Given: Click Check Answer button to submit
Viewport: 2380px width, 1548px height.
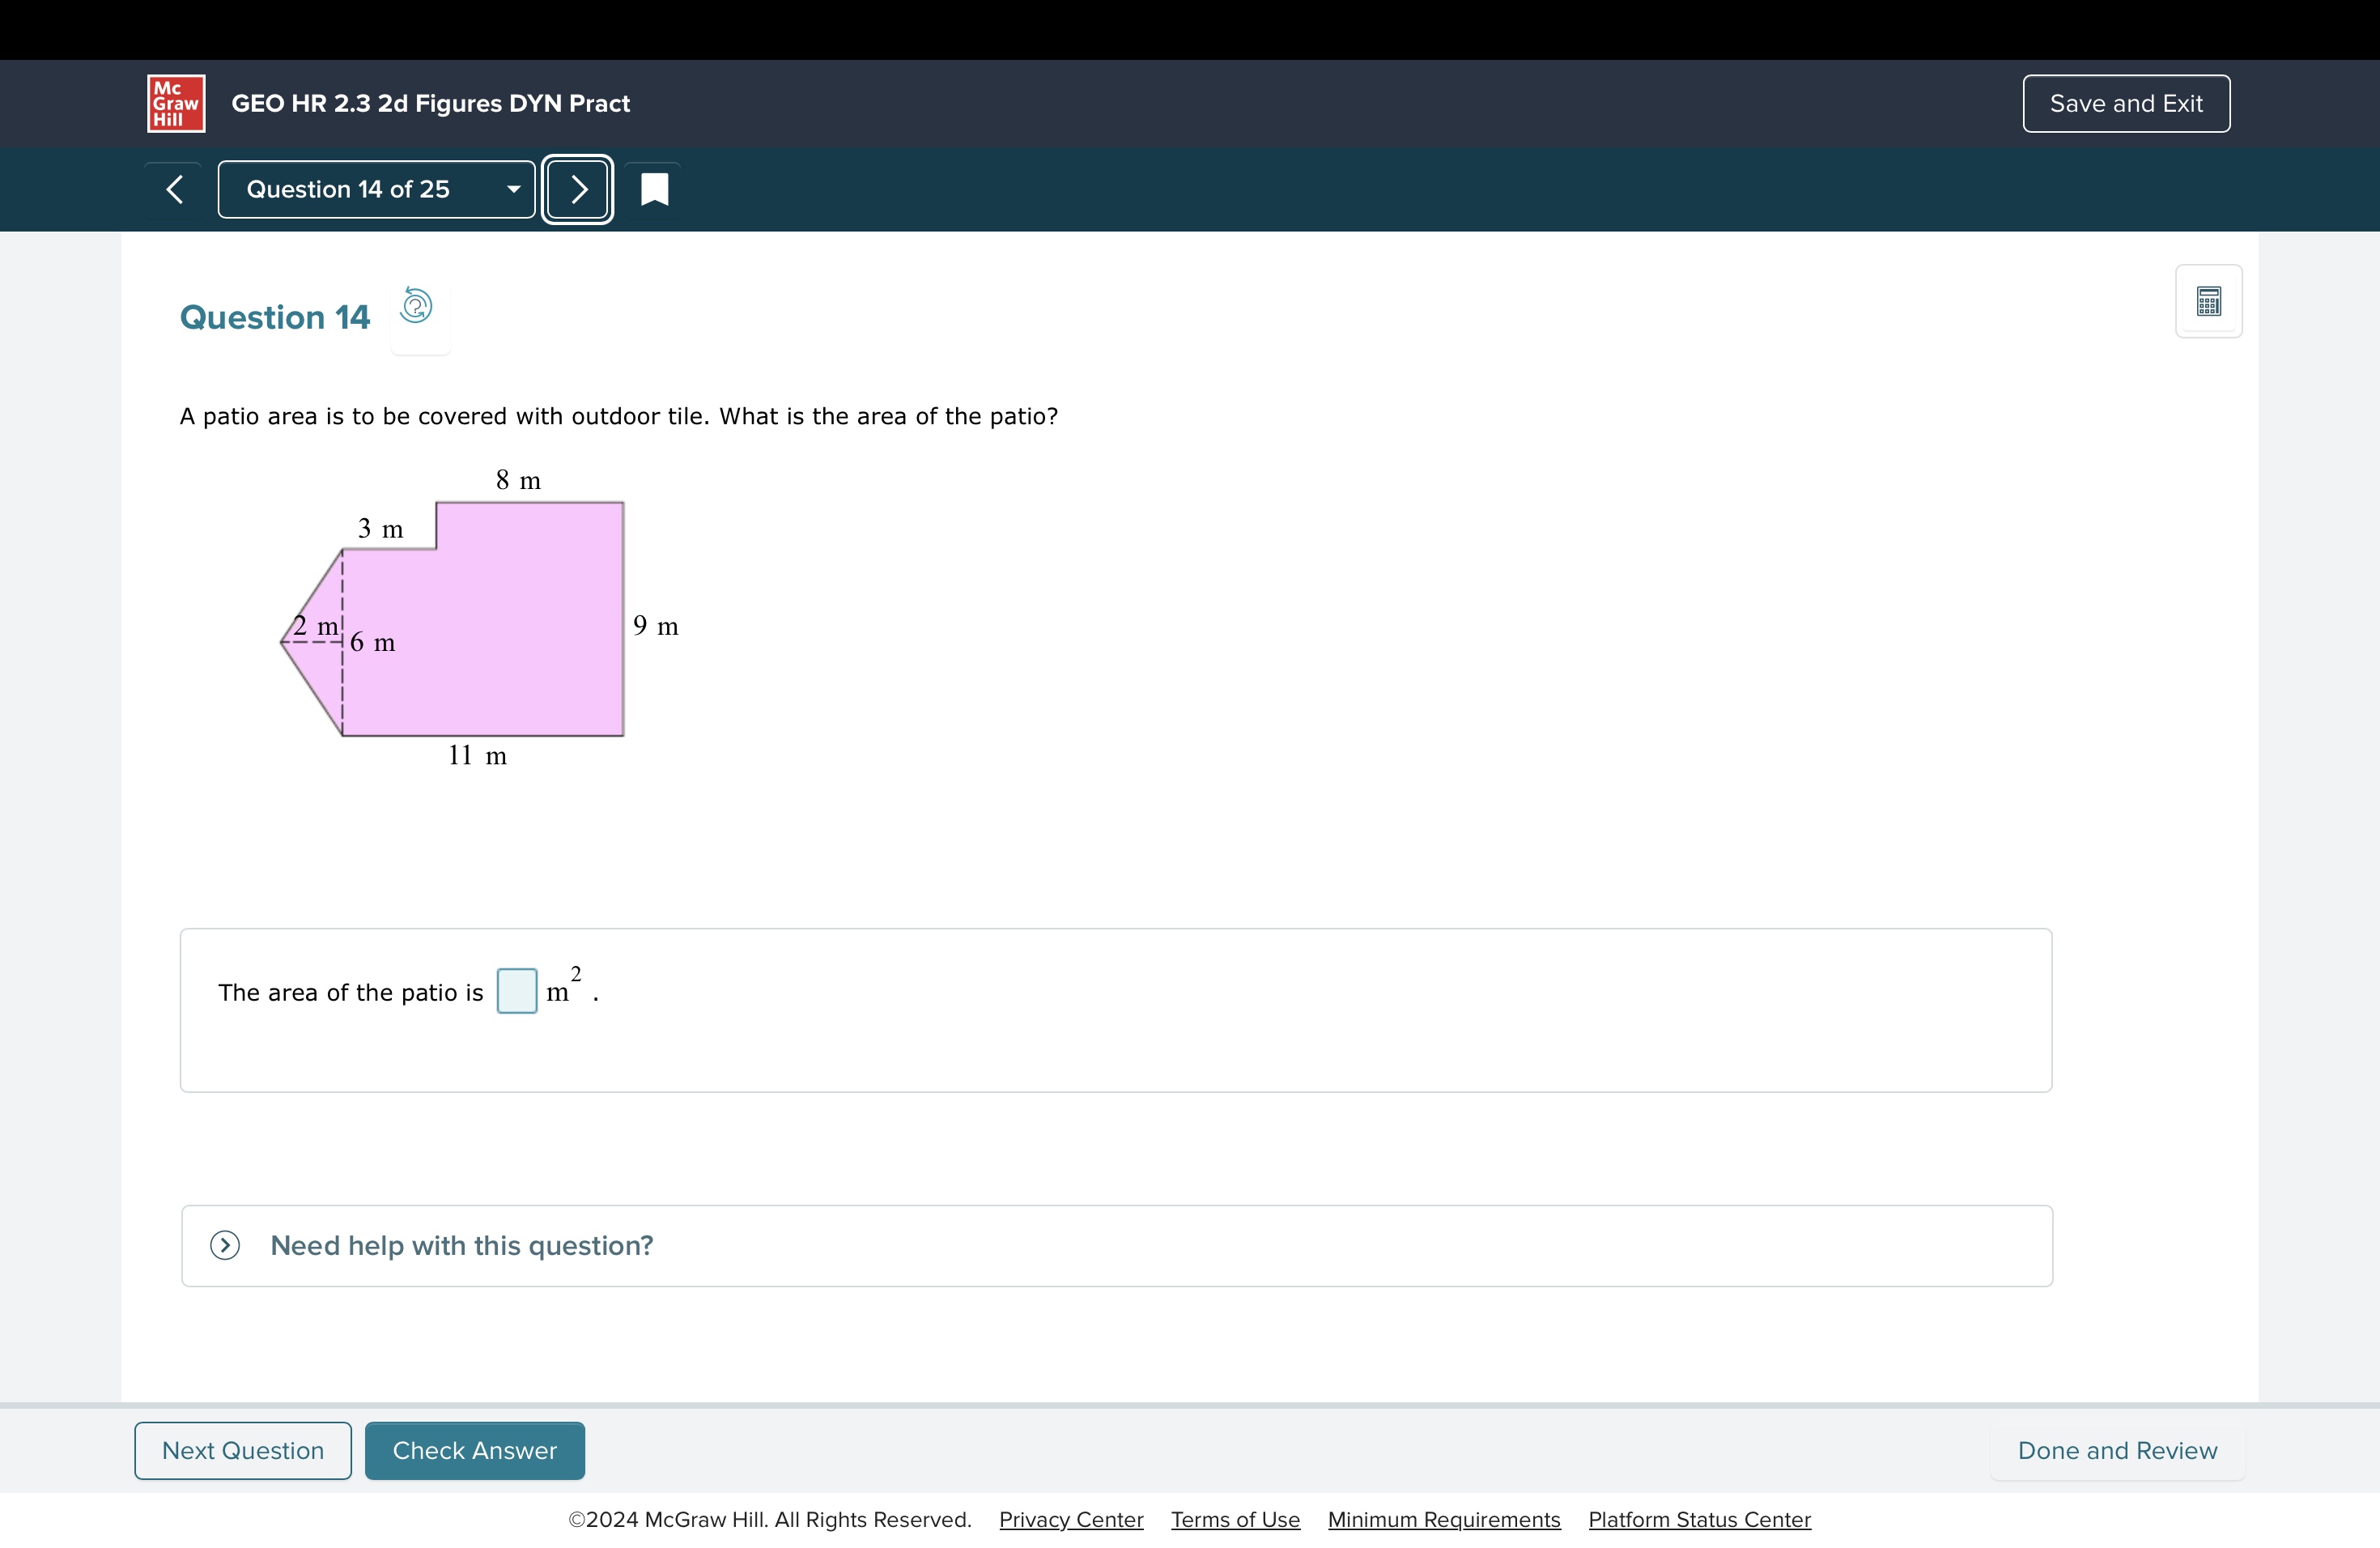Looking at the screenshot, I should [474, 1451].
